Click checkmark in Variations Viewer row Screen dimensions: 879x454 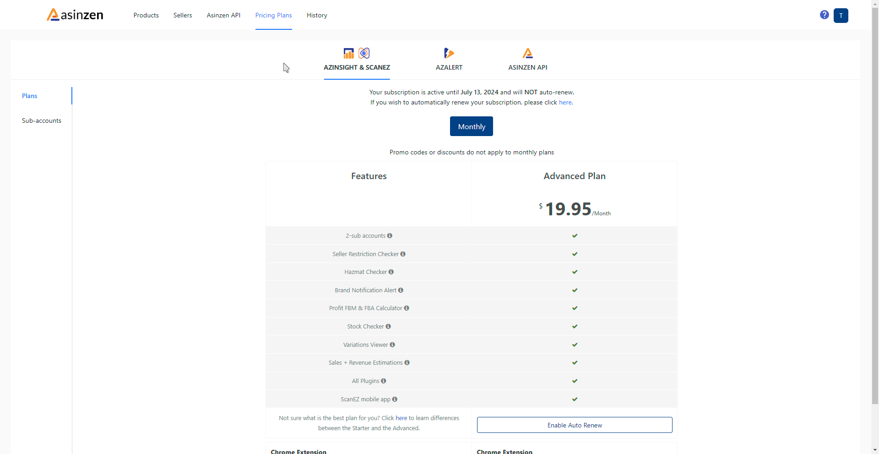(575, 345)
